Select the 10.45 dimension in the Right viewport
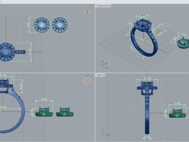 pos(147,78)
